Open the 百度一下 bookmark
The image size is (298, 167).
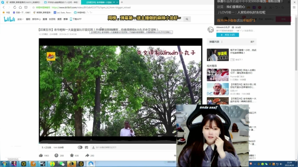coord(22,12)
